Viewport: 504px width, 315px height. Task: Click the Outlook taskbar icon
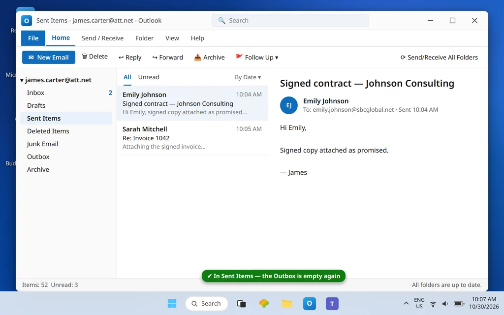pos(309,303)
